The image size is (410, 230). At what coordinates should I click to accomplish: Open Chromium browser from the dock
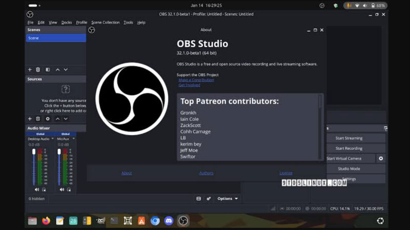coord(155,221)
